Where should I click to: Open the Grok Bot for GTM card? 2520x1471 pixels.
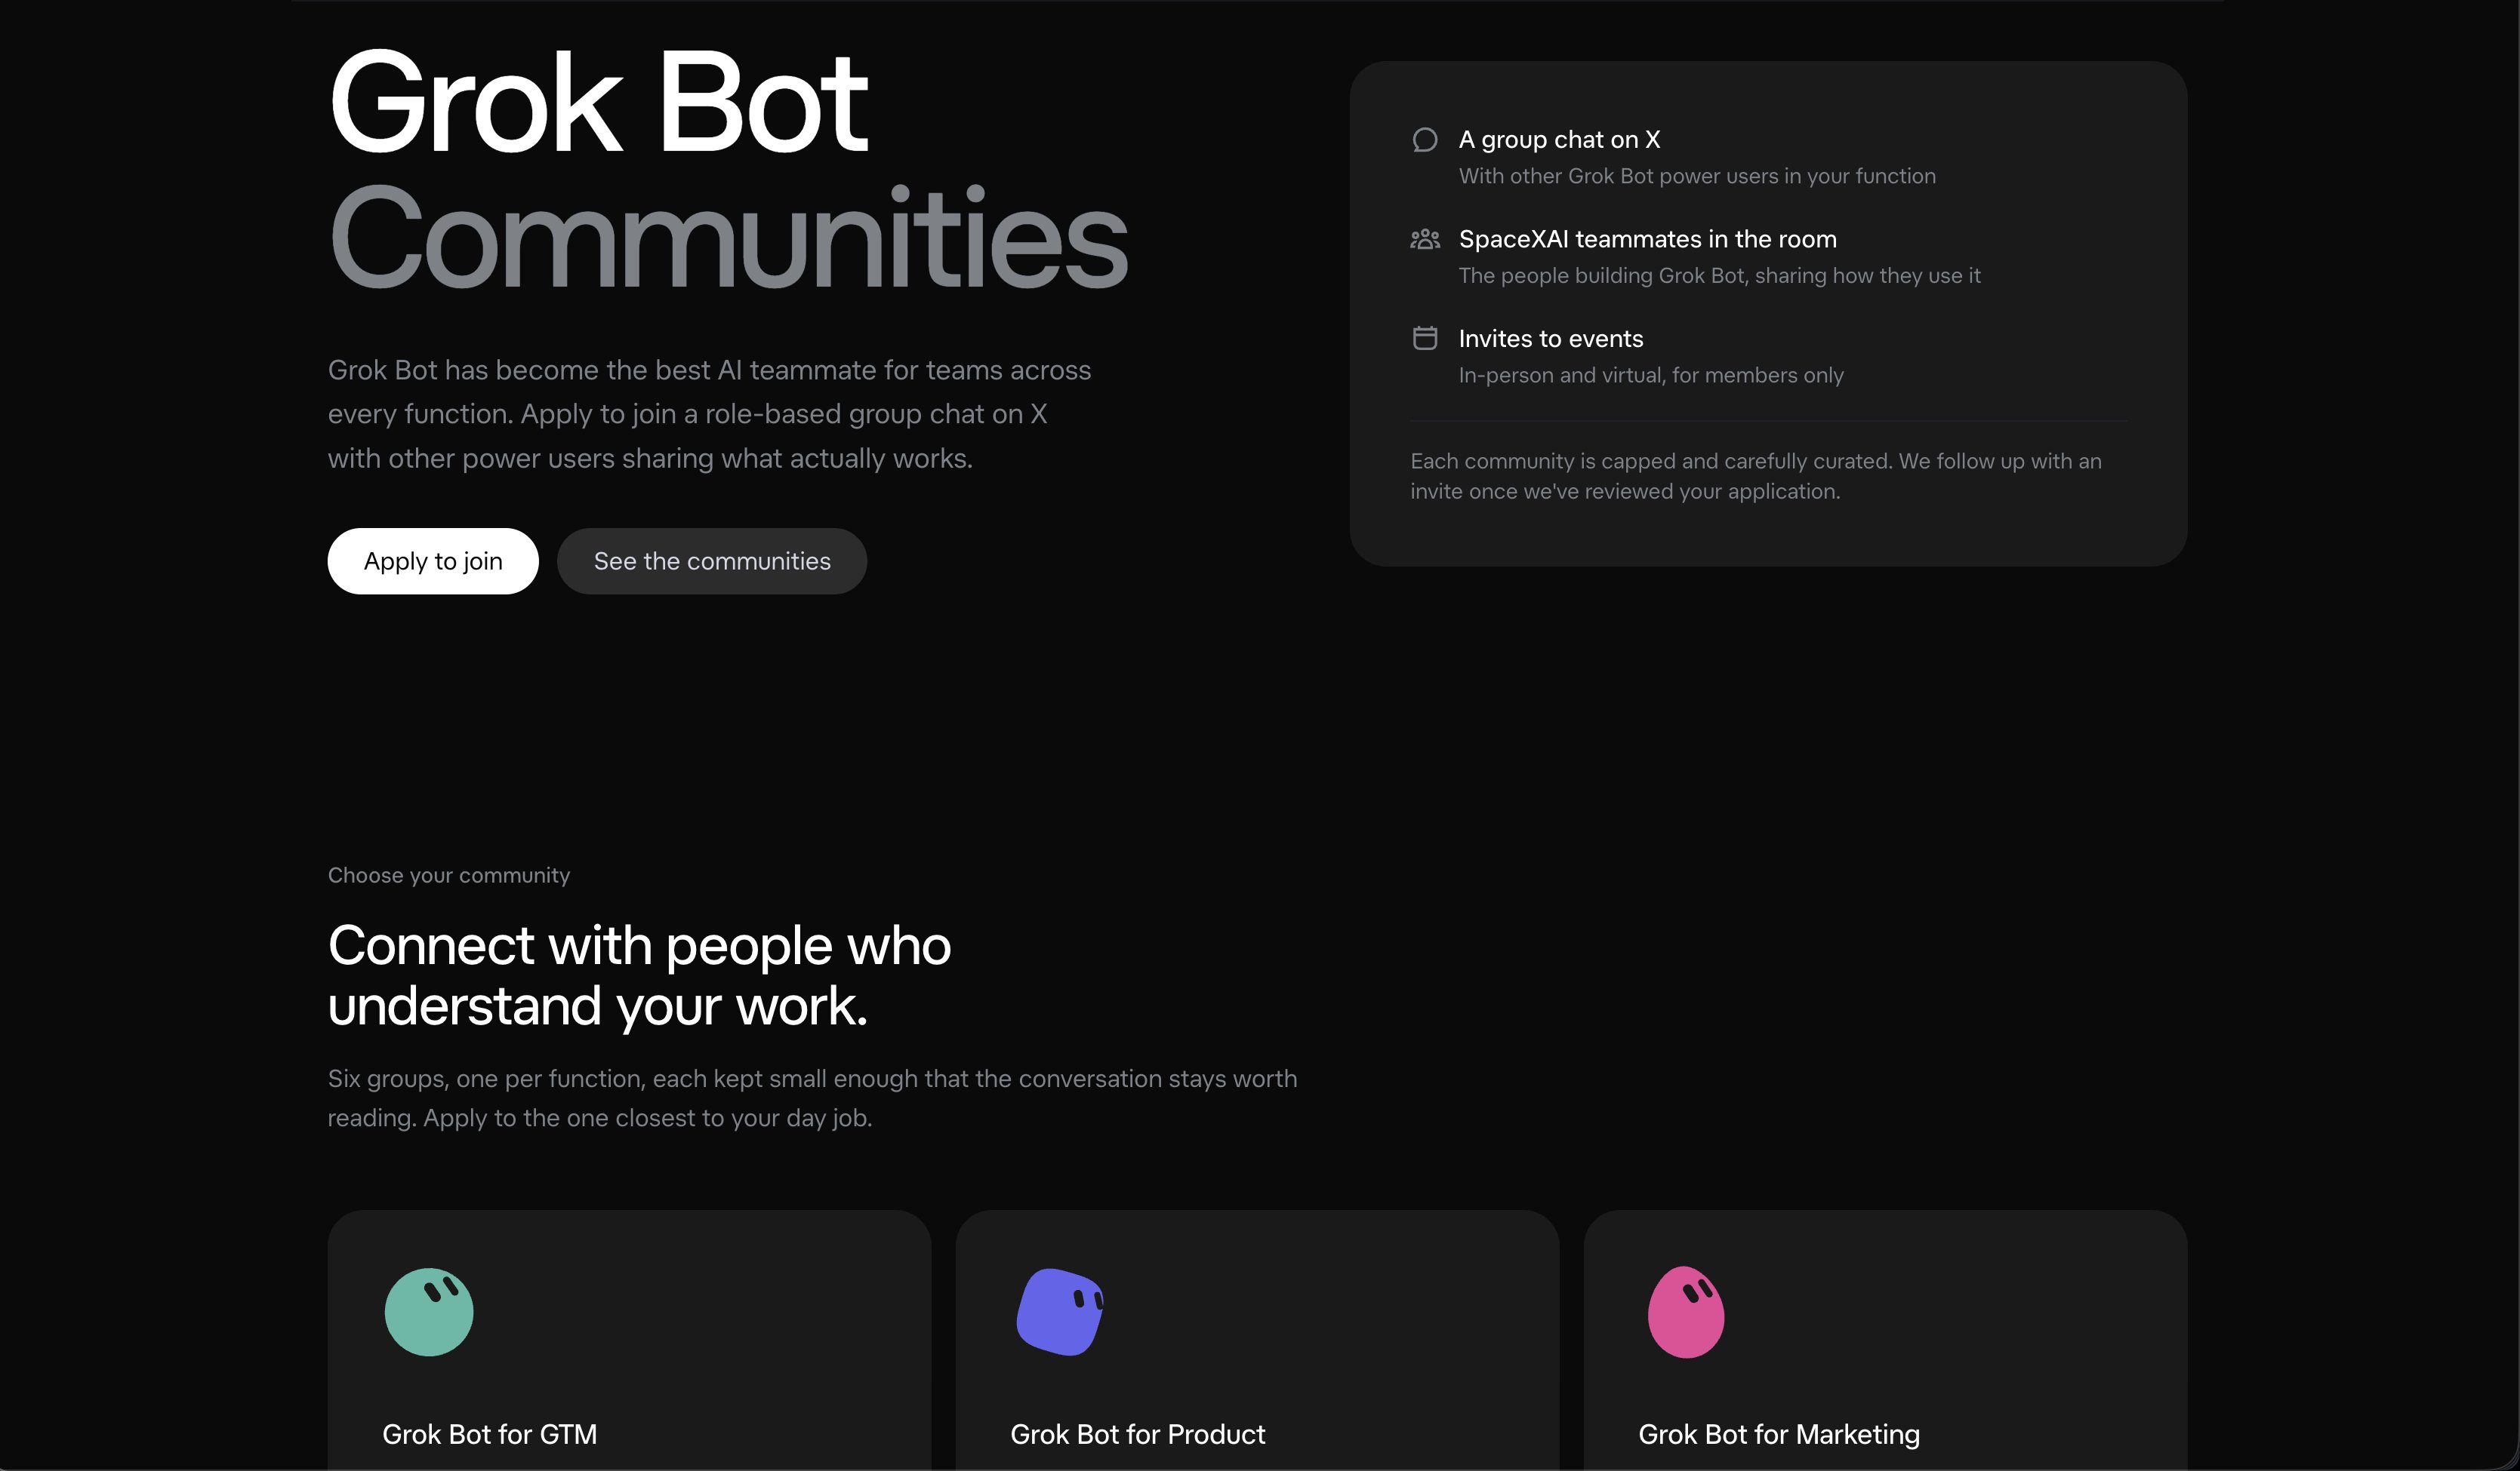coord(629,1340)
